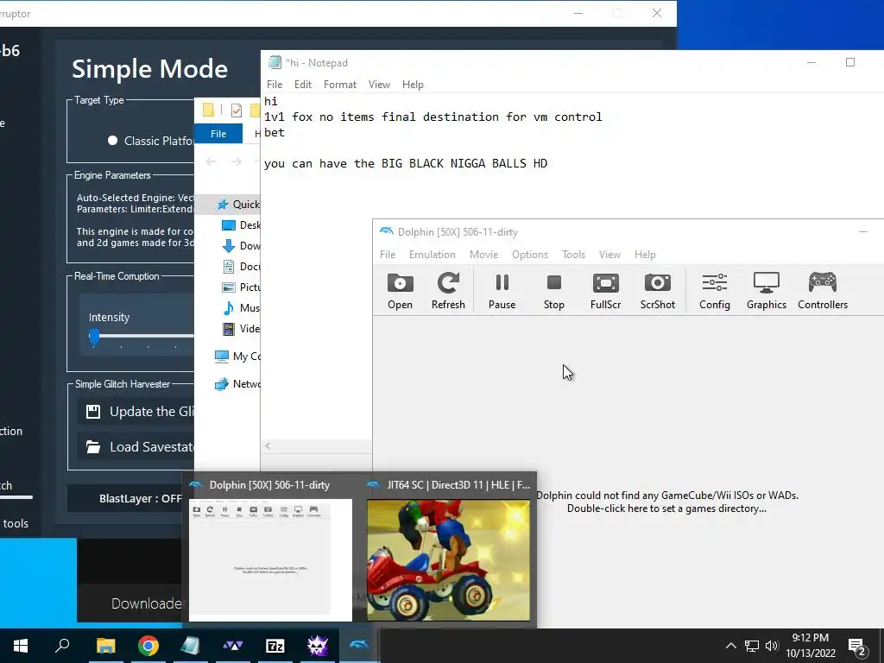Click the Refresh icon in Dolphin toolbar
Screen dimensions: 884x663
(448, 290)
